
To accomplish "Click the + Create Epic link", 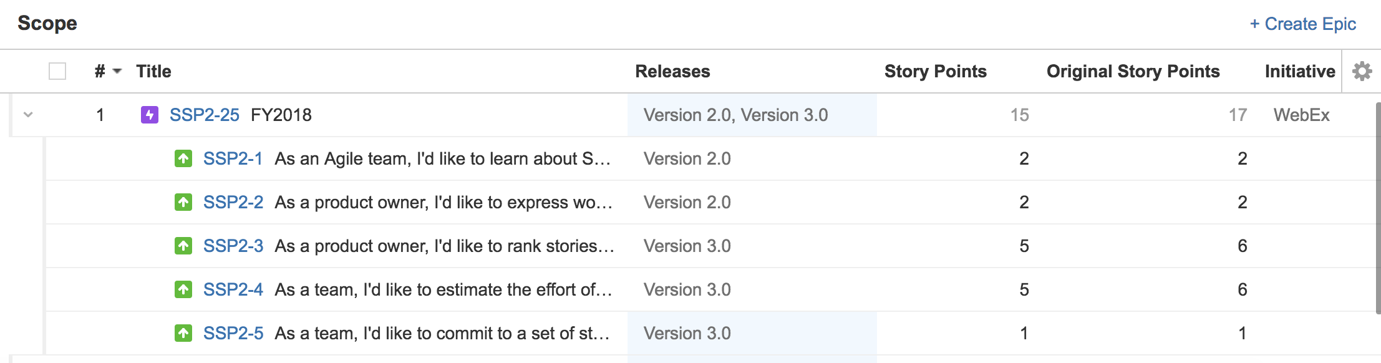I will (1302, 24).
